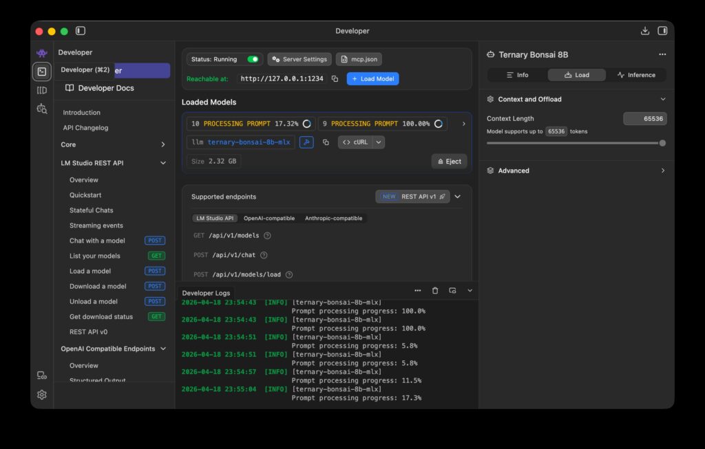Switch to the Inference tab

(x=636, y=75)
